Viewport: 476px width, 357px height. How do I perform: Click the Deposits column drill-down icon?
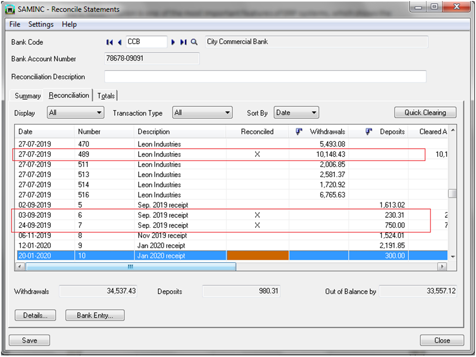click(369, 131)
